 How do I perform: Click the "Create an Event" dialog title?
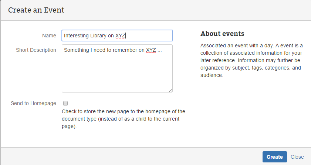[36, 10]
